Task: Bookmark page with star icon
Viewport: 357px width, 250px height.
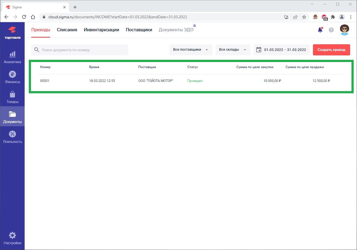Action: point(304,17)
